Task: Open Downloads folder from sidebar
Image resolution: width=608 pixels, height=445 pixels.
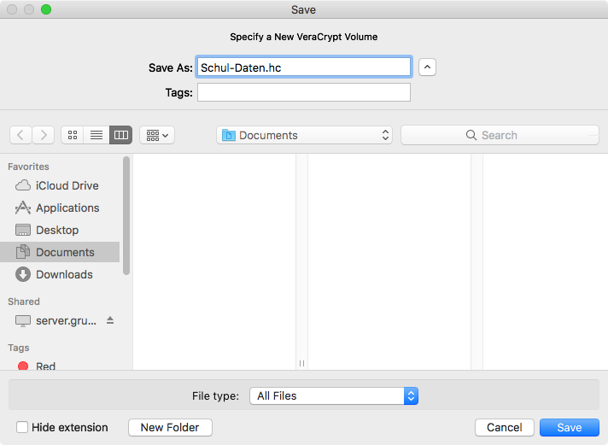Action: [63, 274]
